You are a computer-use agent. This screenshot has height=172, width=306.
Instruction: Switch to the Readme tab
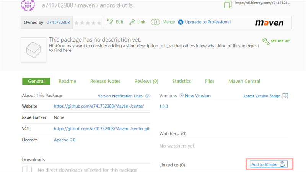[x=67, y=81]
